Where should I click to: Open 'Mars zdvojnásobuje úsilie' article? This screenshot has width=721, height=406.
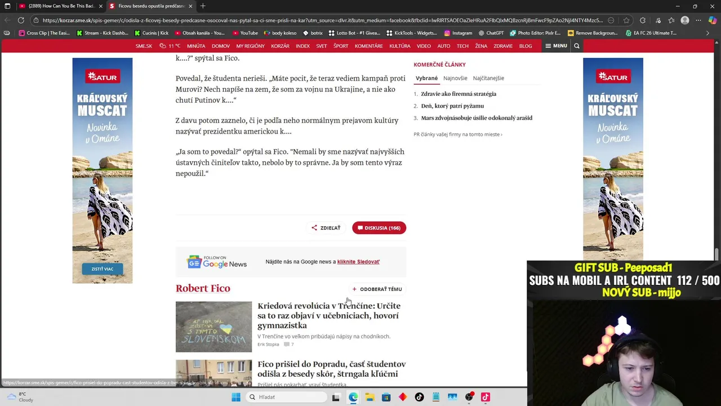[x=477, y=118]
